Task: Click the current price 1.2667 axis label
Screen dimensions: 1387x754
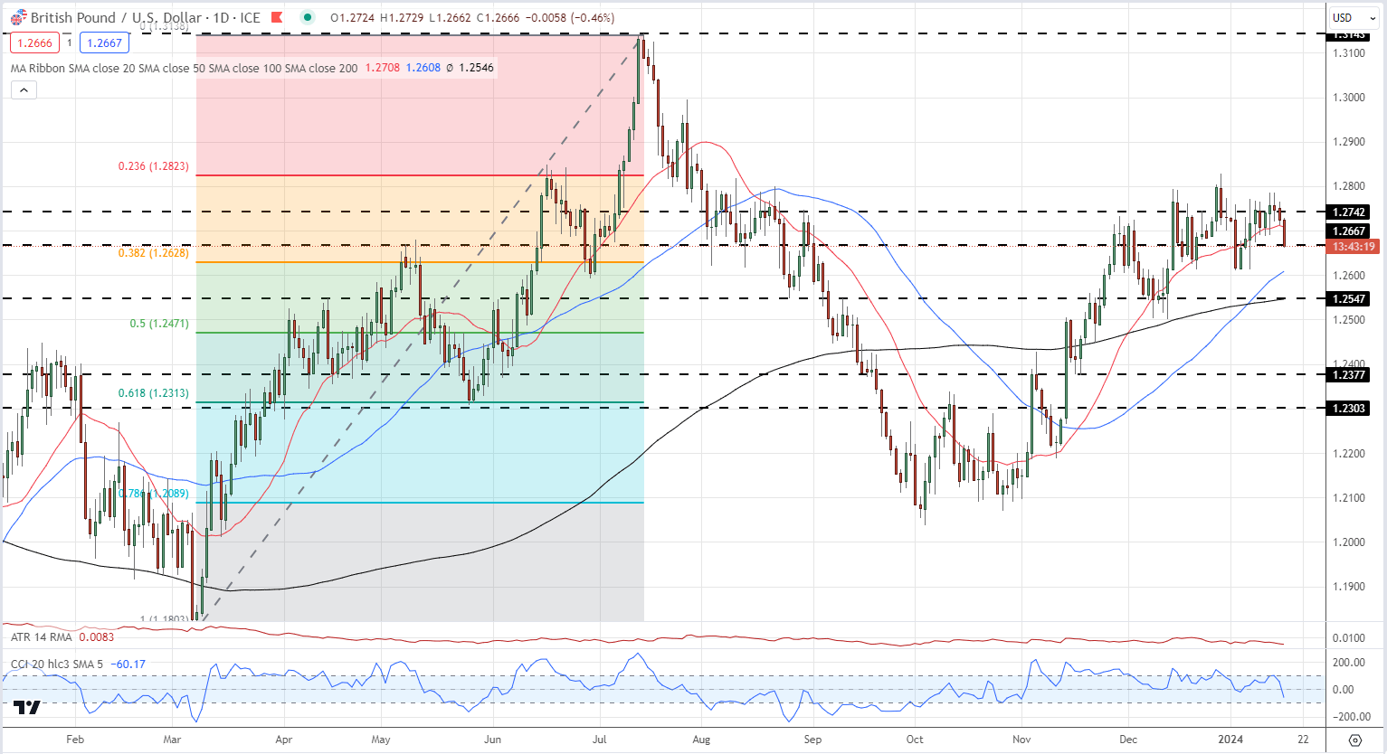Action: tap(1349, 231)
